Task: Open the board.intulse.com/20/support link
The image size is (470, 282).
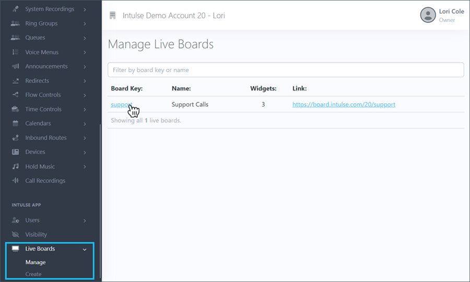Action: pos(344,104)
